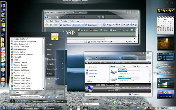Open Downloads in Explorer Favorite Links

click(x=93, y=73)
